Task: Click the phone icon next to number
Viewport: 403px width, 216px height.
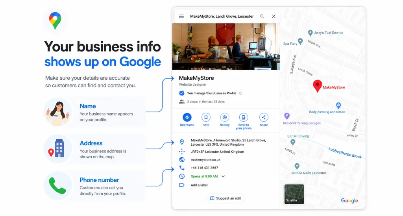Action: [x=182, y=168]
